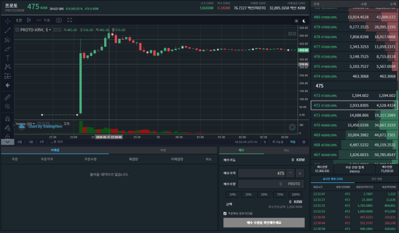Click the buy quantity PROTO input field
399x233 pixels.
coord(271,184)
